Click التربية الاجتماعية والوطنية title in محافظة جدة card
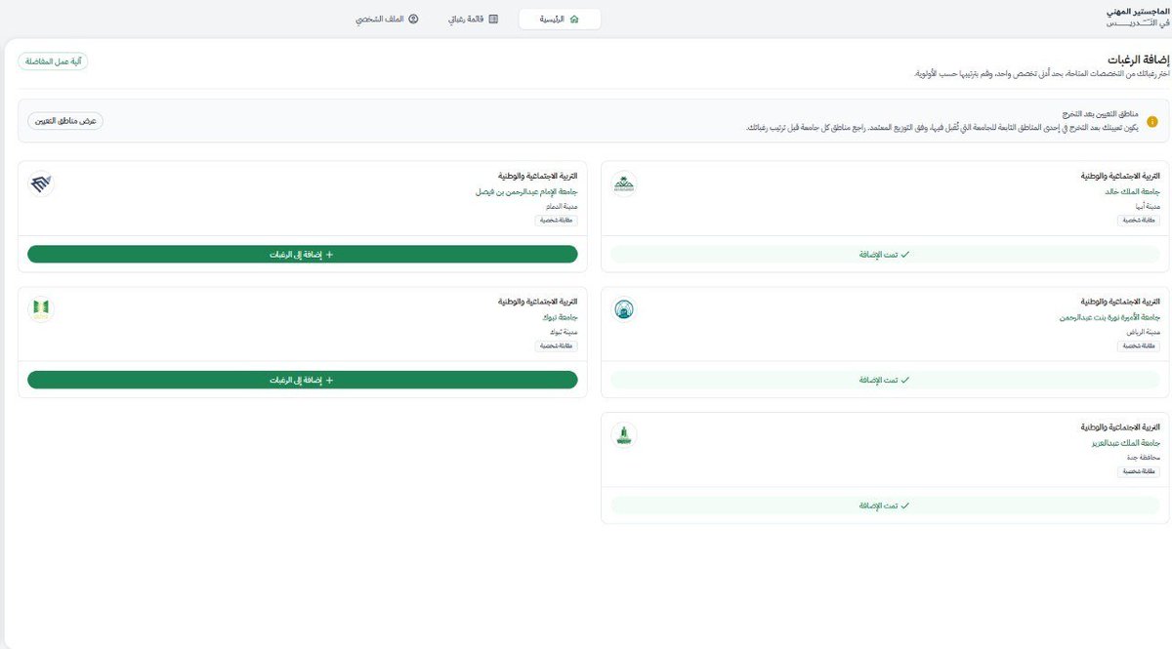The height and width of the screenshot is (649, 1172). coord(1121,427)
